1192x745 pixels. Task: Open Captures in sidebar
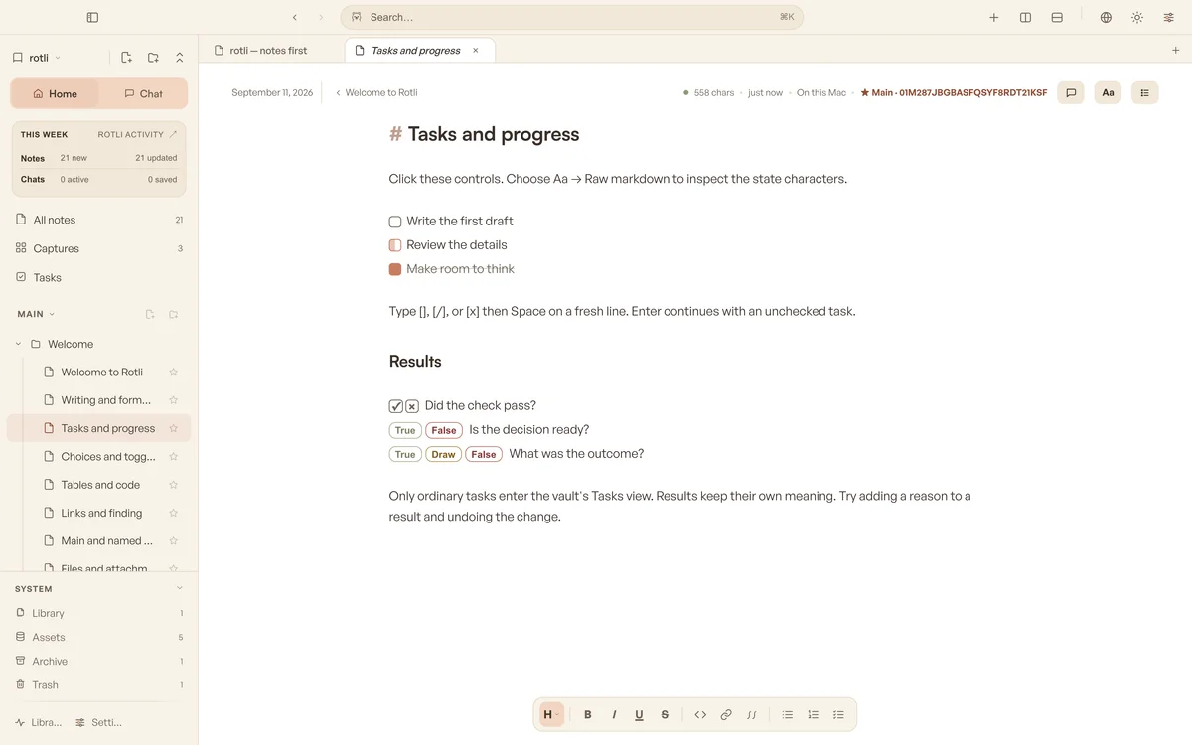(98, 248)
